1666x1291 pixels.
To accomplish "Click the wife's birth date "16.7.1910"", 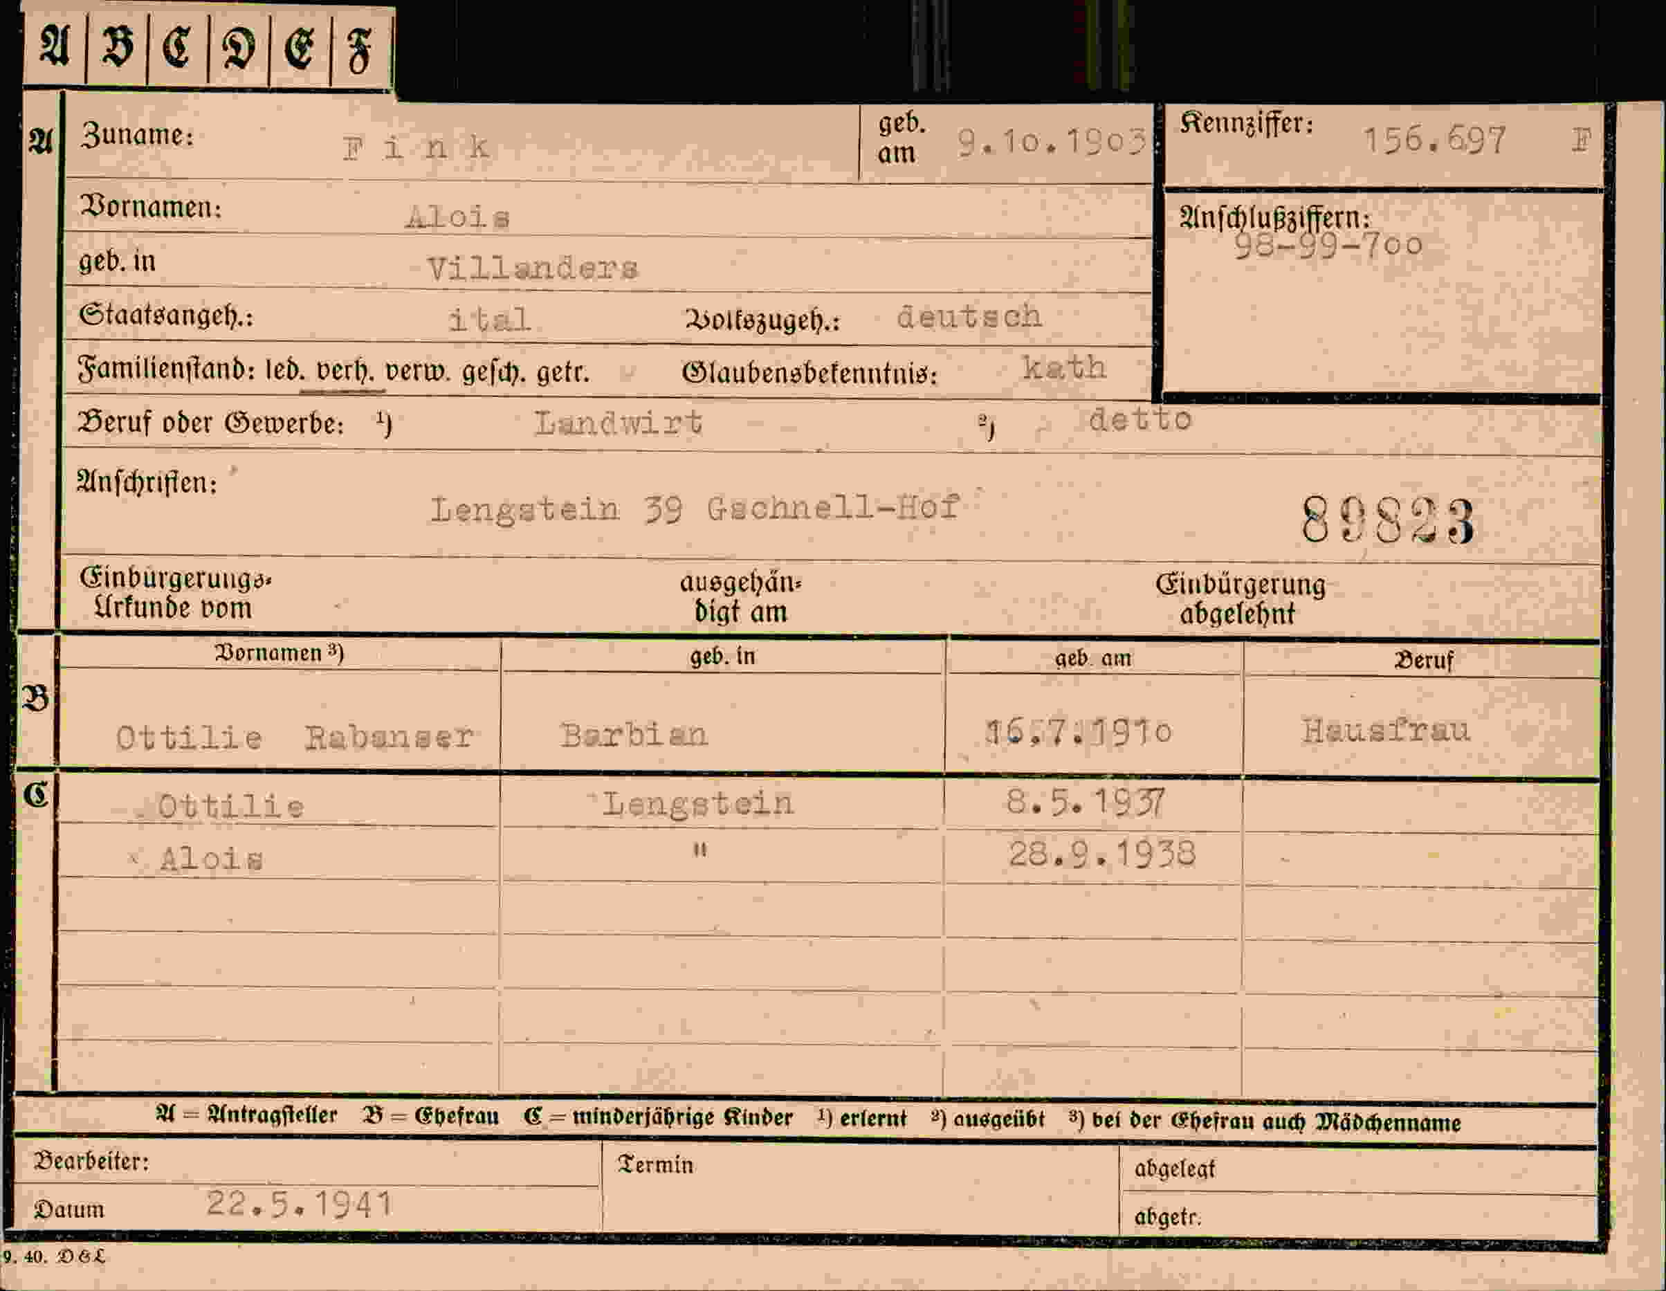I will [1079, 732].
